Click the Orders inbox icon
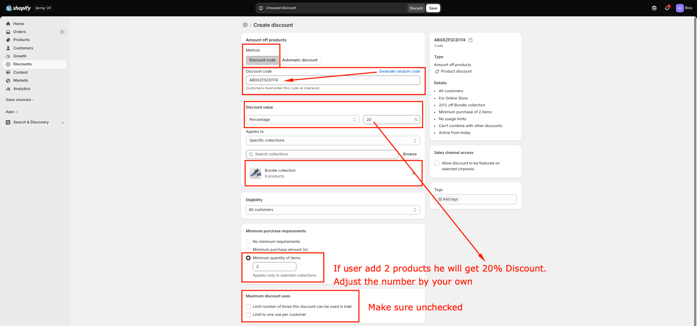Image resolution: width=697 pixels, height=326 pixels. 8,32
